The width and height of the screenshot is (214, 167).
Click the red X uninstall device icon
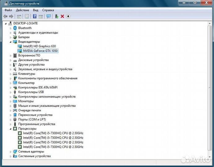coord(62,16)
